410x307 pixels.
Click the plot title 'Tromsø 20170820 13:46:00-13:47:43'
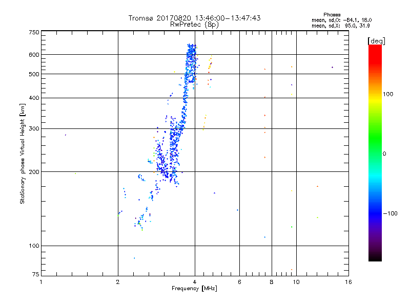194,18
